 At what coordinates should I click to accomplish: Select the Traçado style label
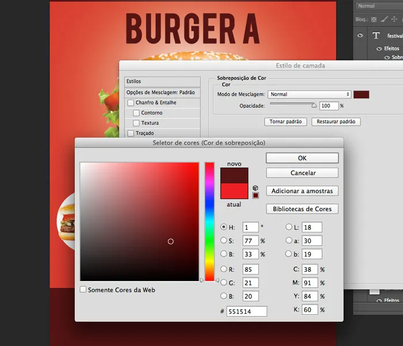point(145,133)
